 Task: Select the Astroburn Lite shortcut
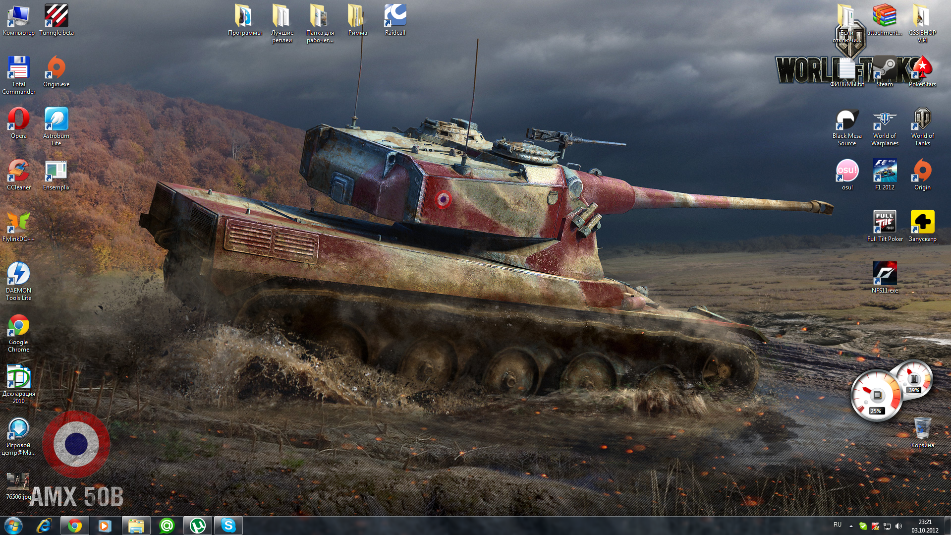[56, 126]
